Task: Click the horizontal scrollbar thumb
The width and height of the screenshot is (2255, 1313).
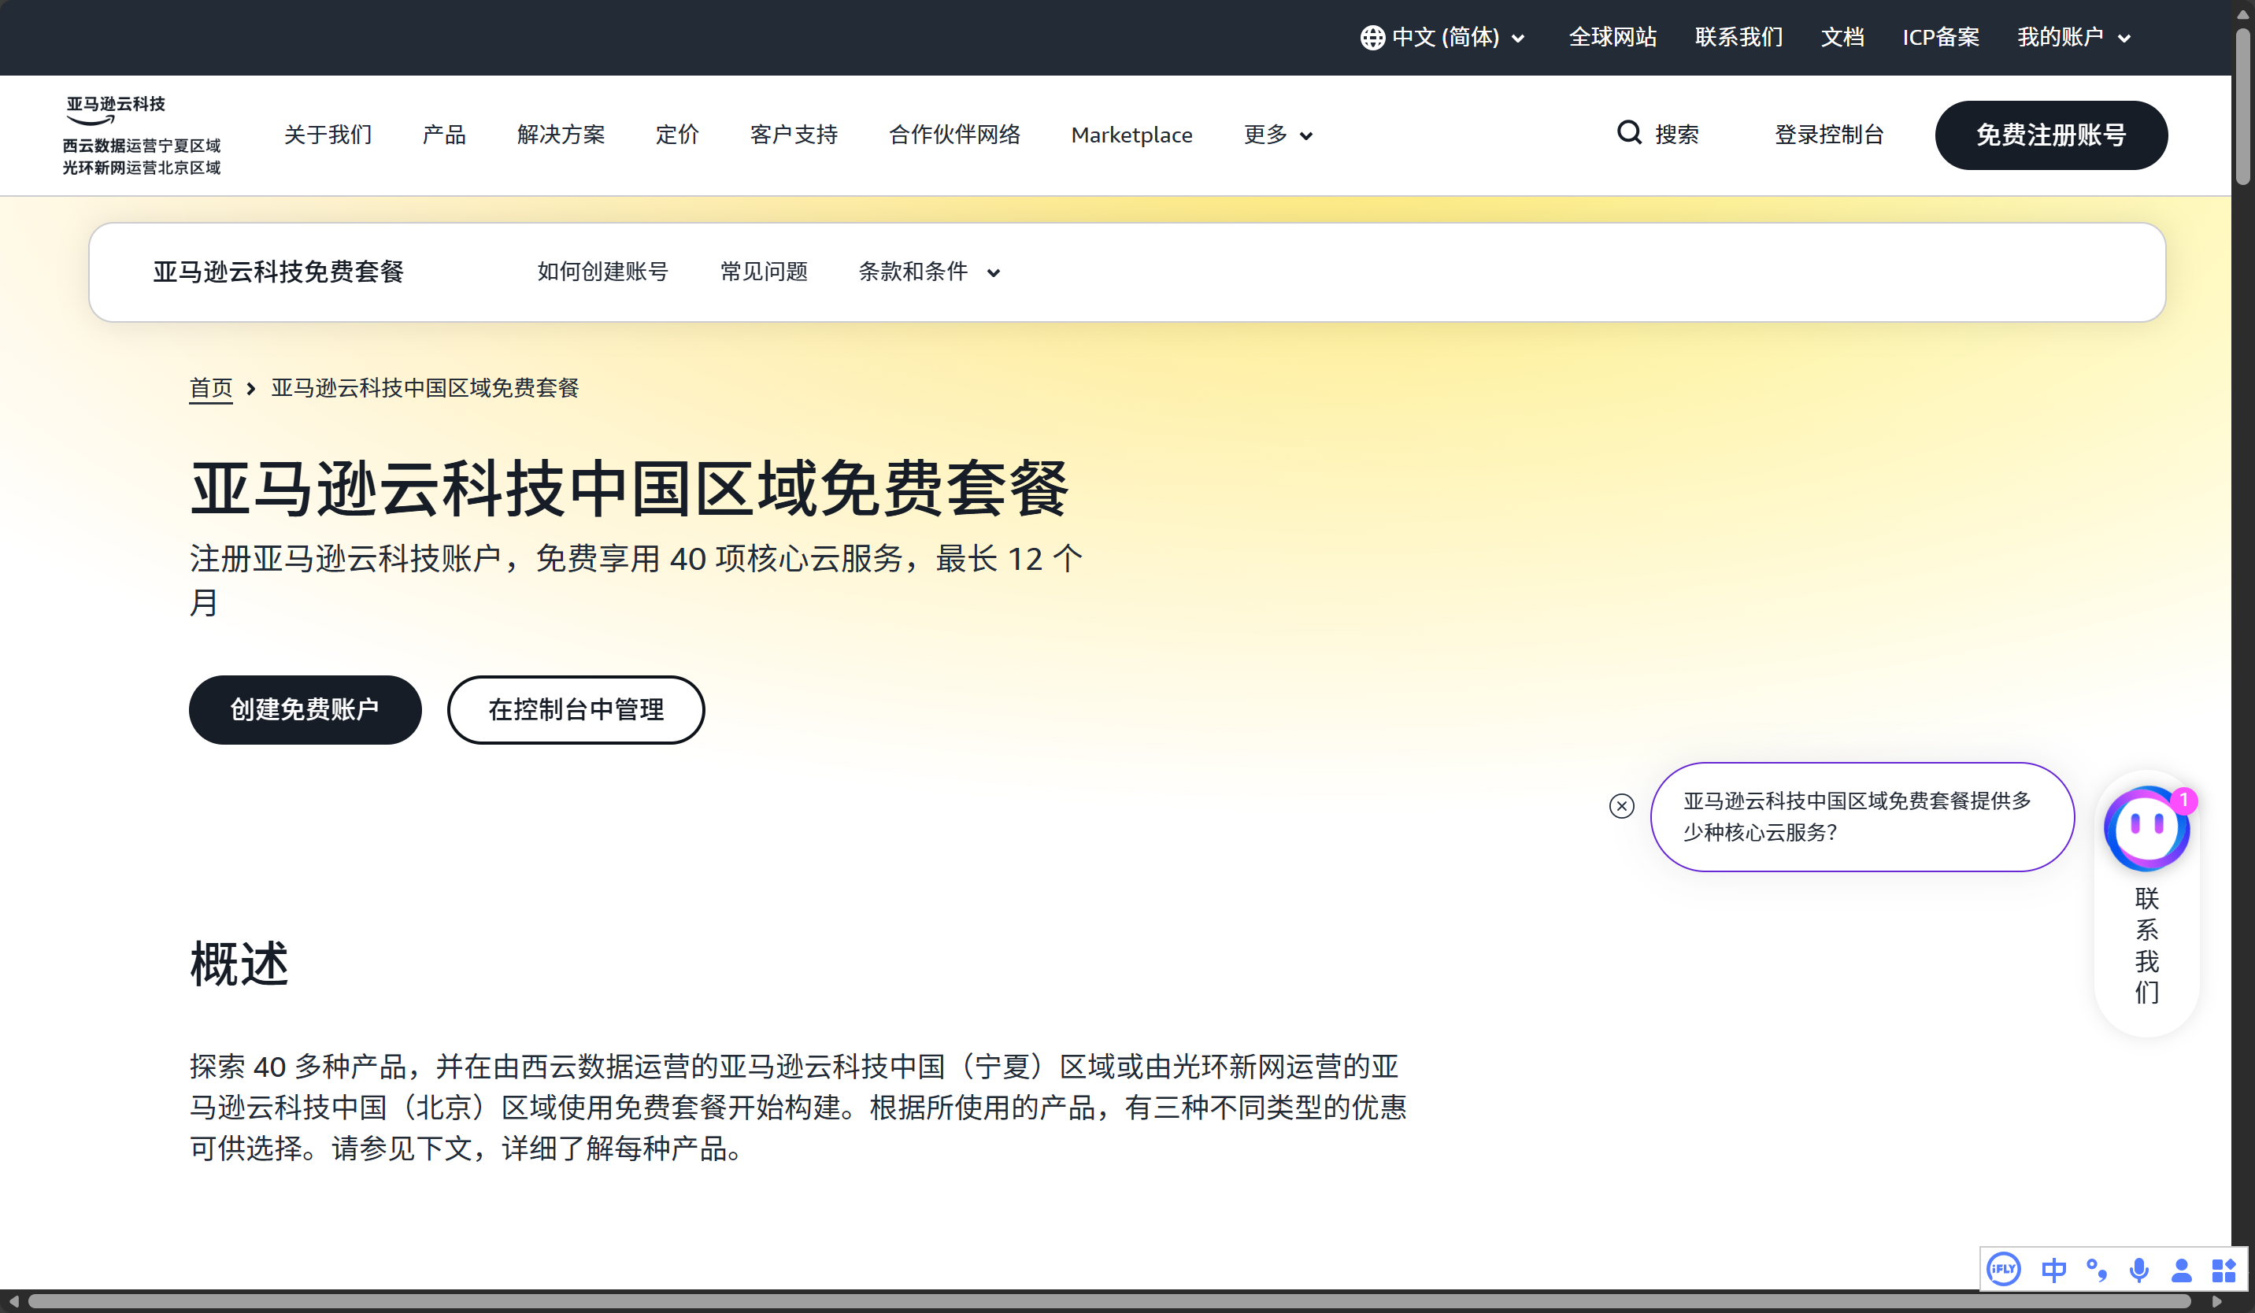Action: click(1109, 1301)
